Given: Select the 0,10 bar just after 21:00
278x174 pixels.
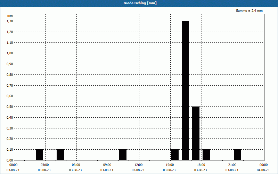Looking at the screenshot, I should coord(237,155).
